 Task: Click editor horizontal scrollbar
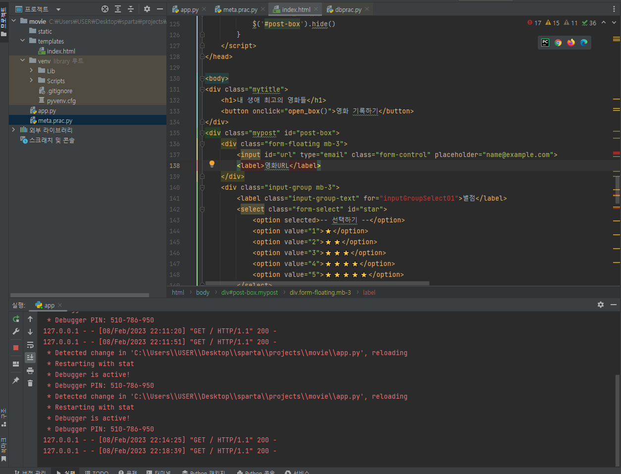[317, 283]
